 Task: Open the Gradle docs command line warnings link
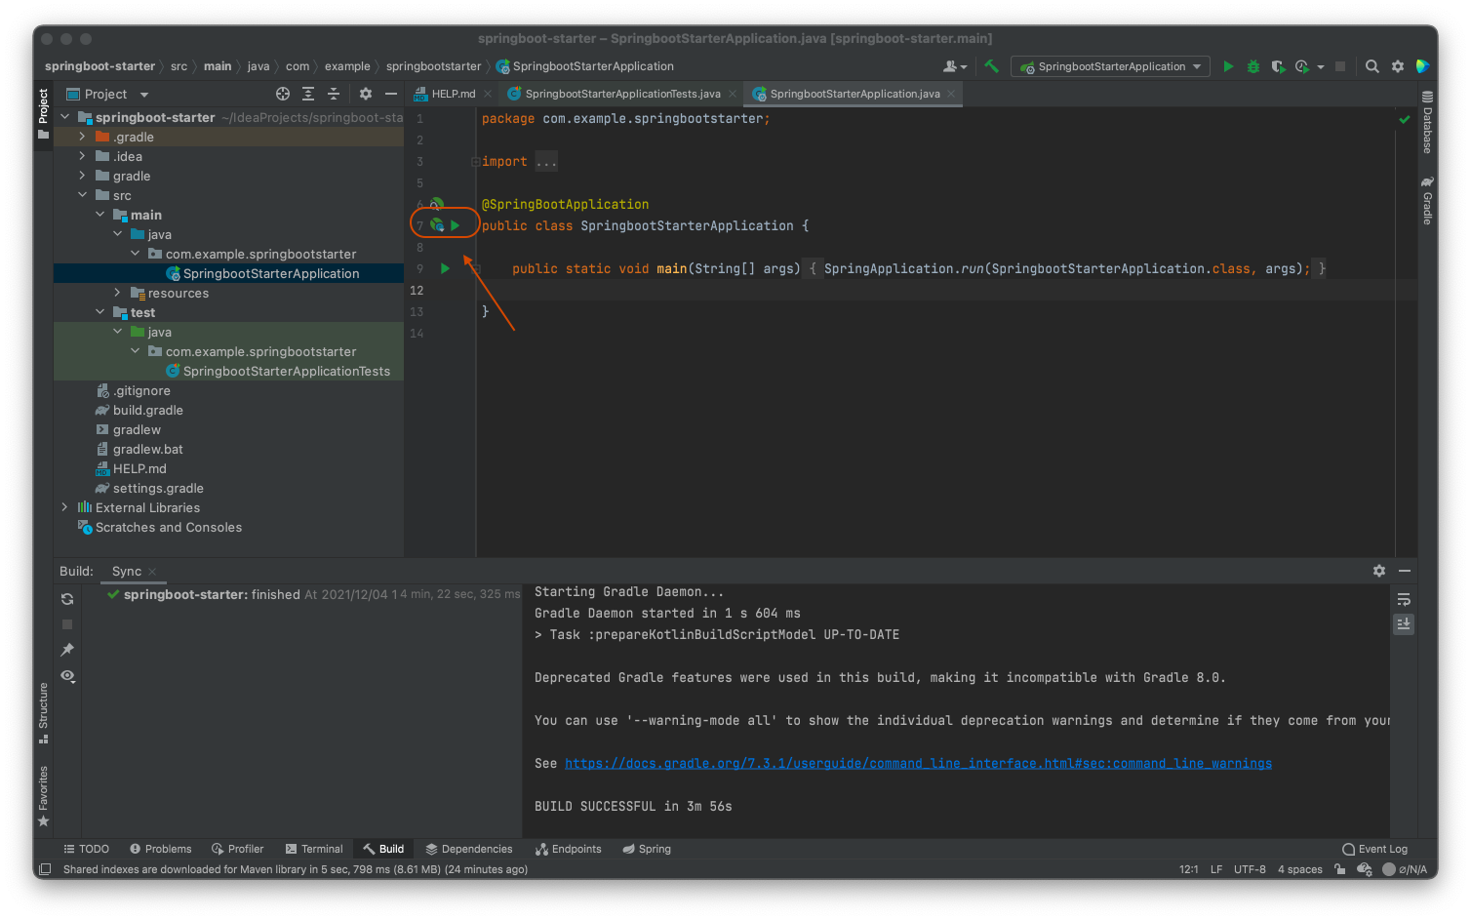pyautogui.click(x=918, y=763)
